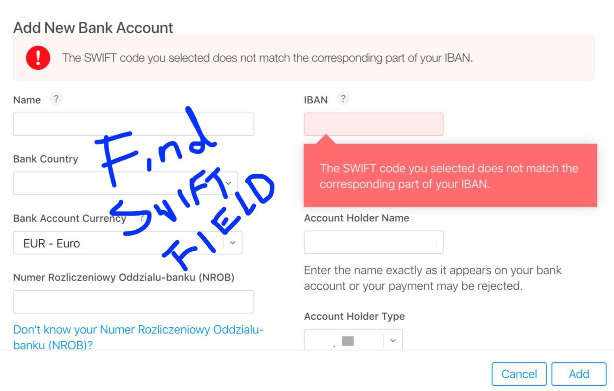Focus the NROB number input field
Viewport: 614px width, 391px height.
(134, 302)
